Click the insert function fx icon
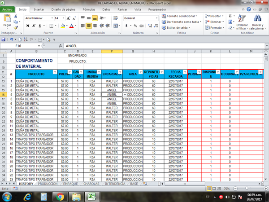This screenshot has height=202, width=269. tap(61, 46)
